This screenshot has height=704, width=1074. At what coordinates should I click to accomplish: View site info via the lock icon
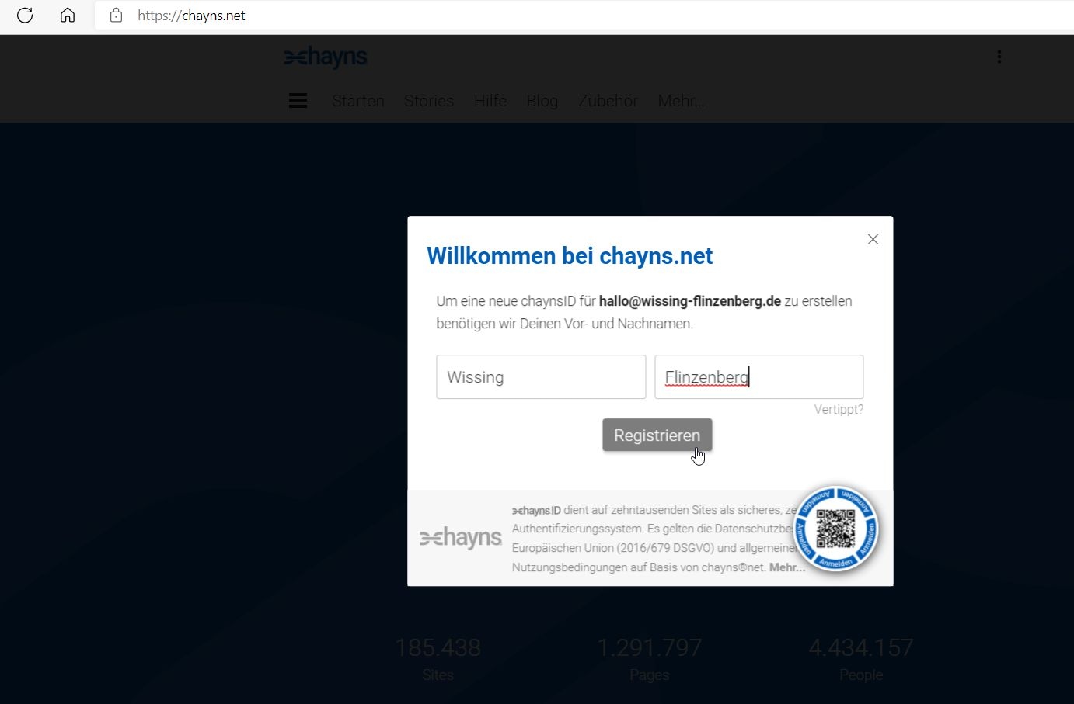pos(116,16)
